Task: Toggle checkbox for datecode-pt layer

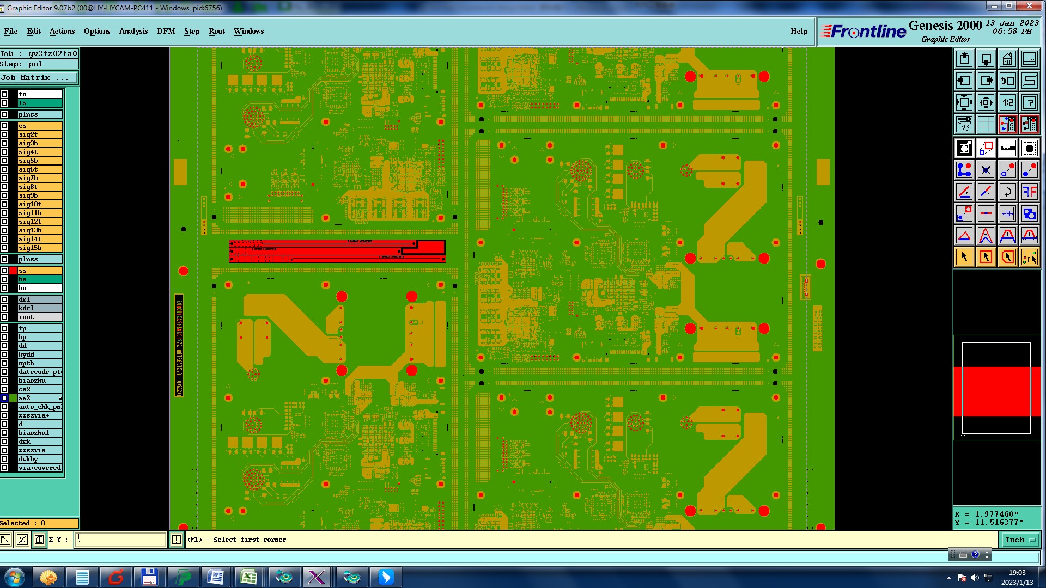Action: tap(4, 372)
